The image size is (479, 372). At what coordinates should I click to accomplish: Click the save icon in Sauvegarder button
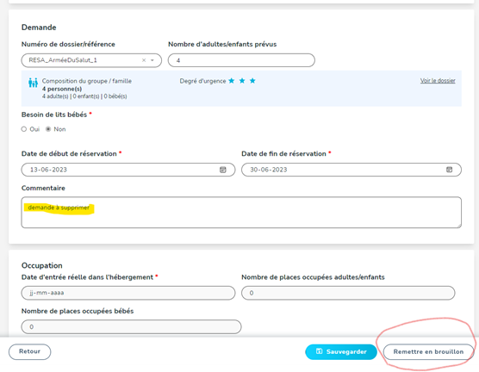click(319, 351)
